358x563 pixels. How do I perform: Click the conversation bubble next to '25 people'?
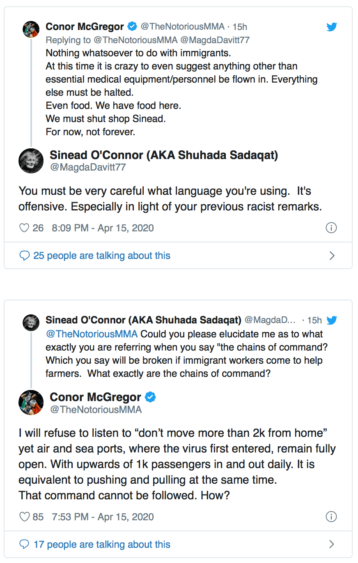click(25, 256)
